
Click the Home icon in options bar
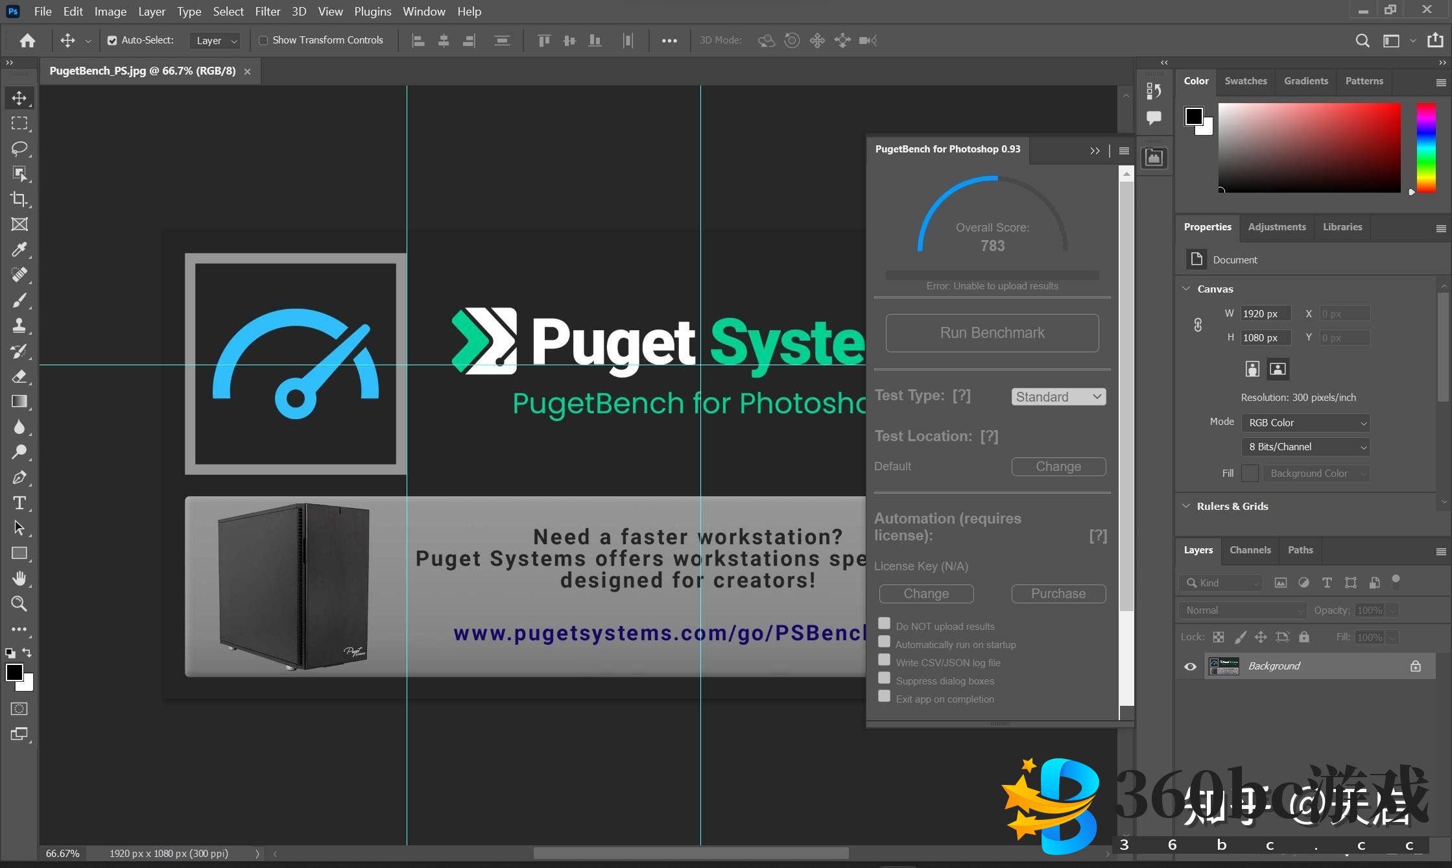pyautogui.click(x=27, y=40)
